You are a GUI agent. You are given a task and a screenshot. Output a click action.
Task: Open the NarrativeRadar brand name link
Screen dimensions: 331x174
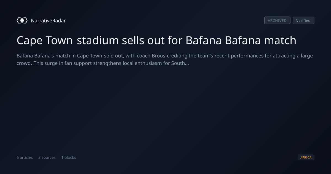48,20
